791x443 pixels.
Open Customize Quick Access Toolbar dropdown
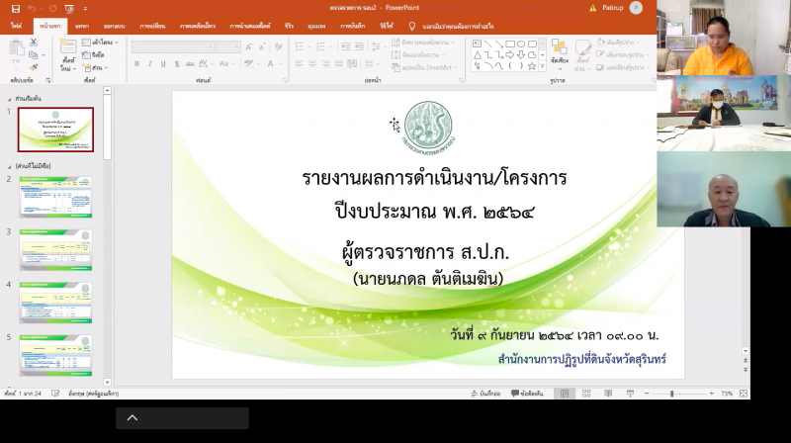point(85,9)
